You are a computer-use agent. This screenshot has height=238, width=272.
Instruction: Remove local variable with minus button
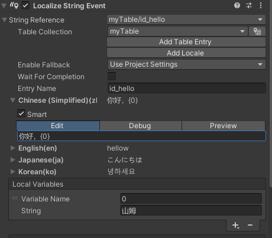pos(250,225)
